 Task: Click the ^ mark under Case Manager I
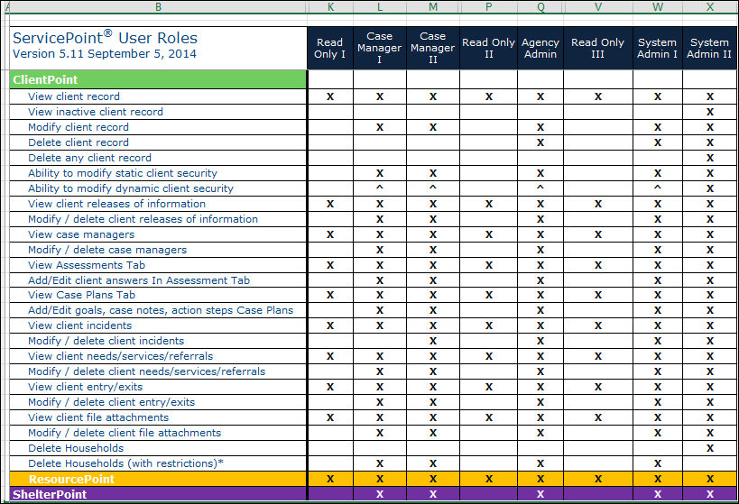pos(379,188)
